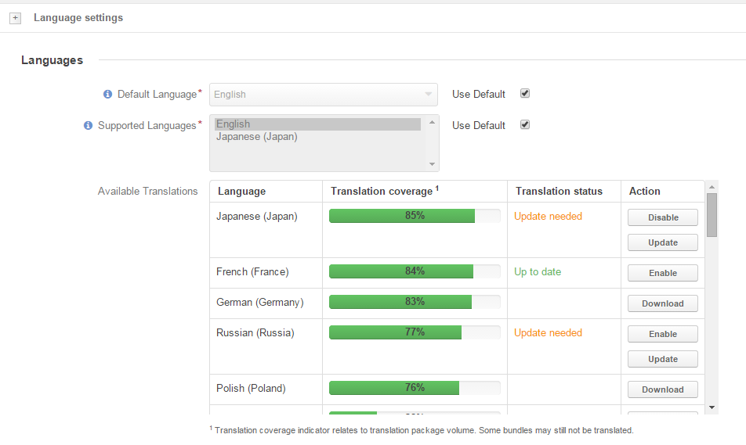This screenshot has width=746, height=445.
Task: Toggle Use Default for Default Language
Action: (525, 94)
